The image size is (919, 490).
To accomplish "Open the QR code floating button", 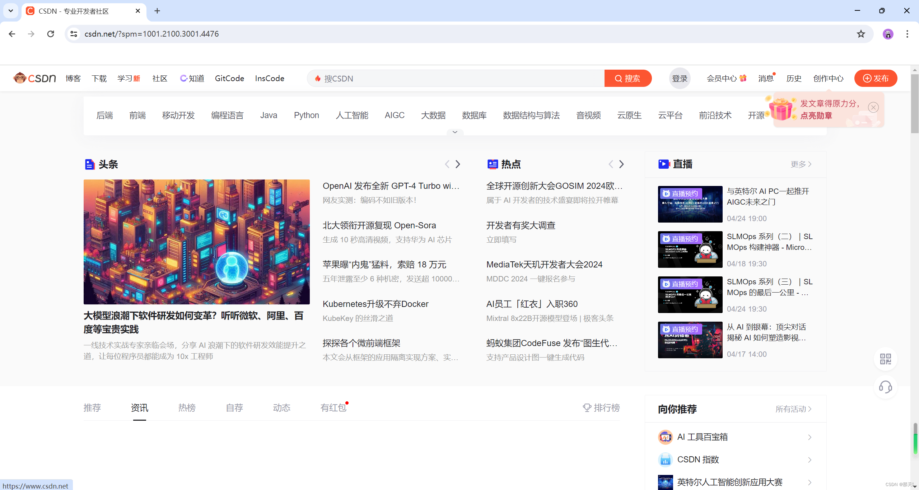I will point(886,359).
